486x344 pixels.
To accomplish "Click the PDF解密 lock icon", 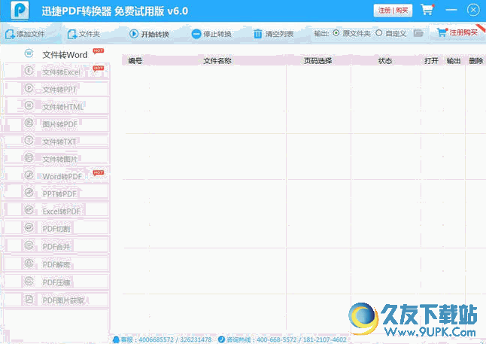I will point(29,263).
